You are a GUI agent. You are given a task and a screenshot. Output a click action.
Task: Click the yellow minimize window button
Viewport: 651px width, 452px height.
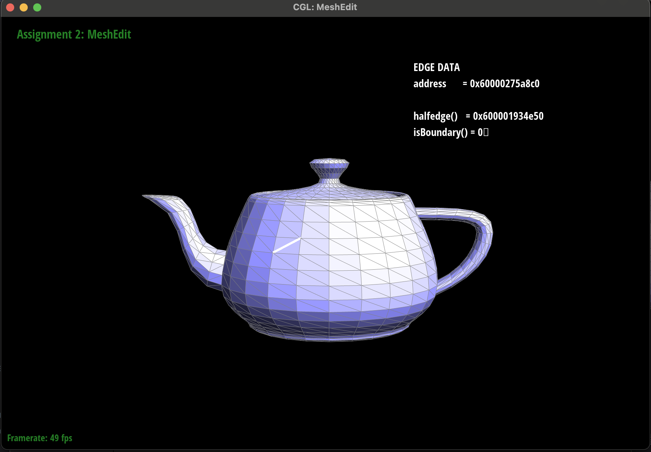point(24,7)
